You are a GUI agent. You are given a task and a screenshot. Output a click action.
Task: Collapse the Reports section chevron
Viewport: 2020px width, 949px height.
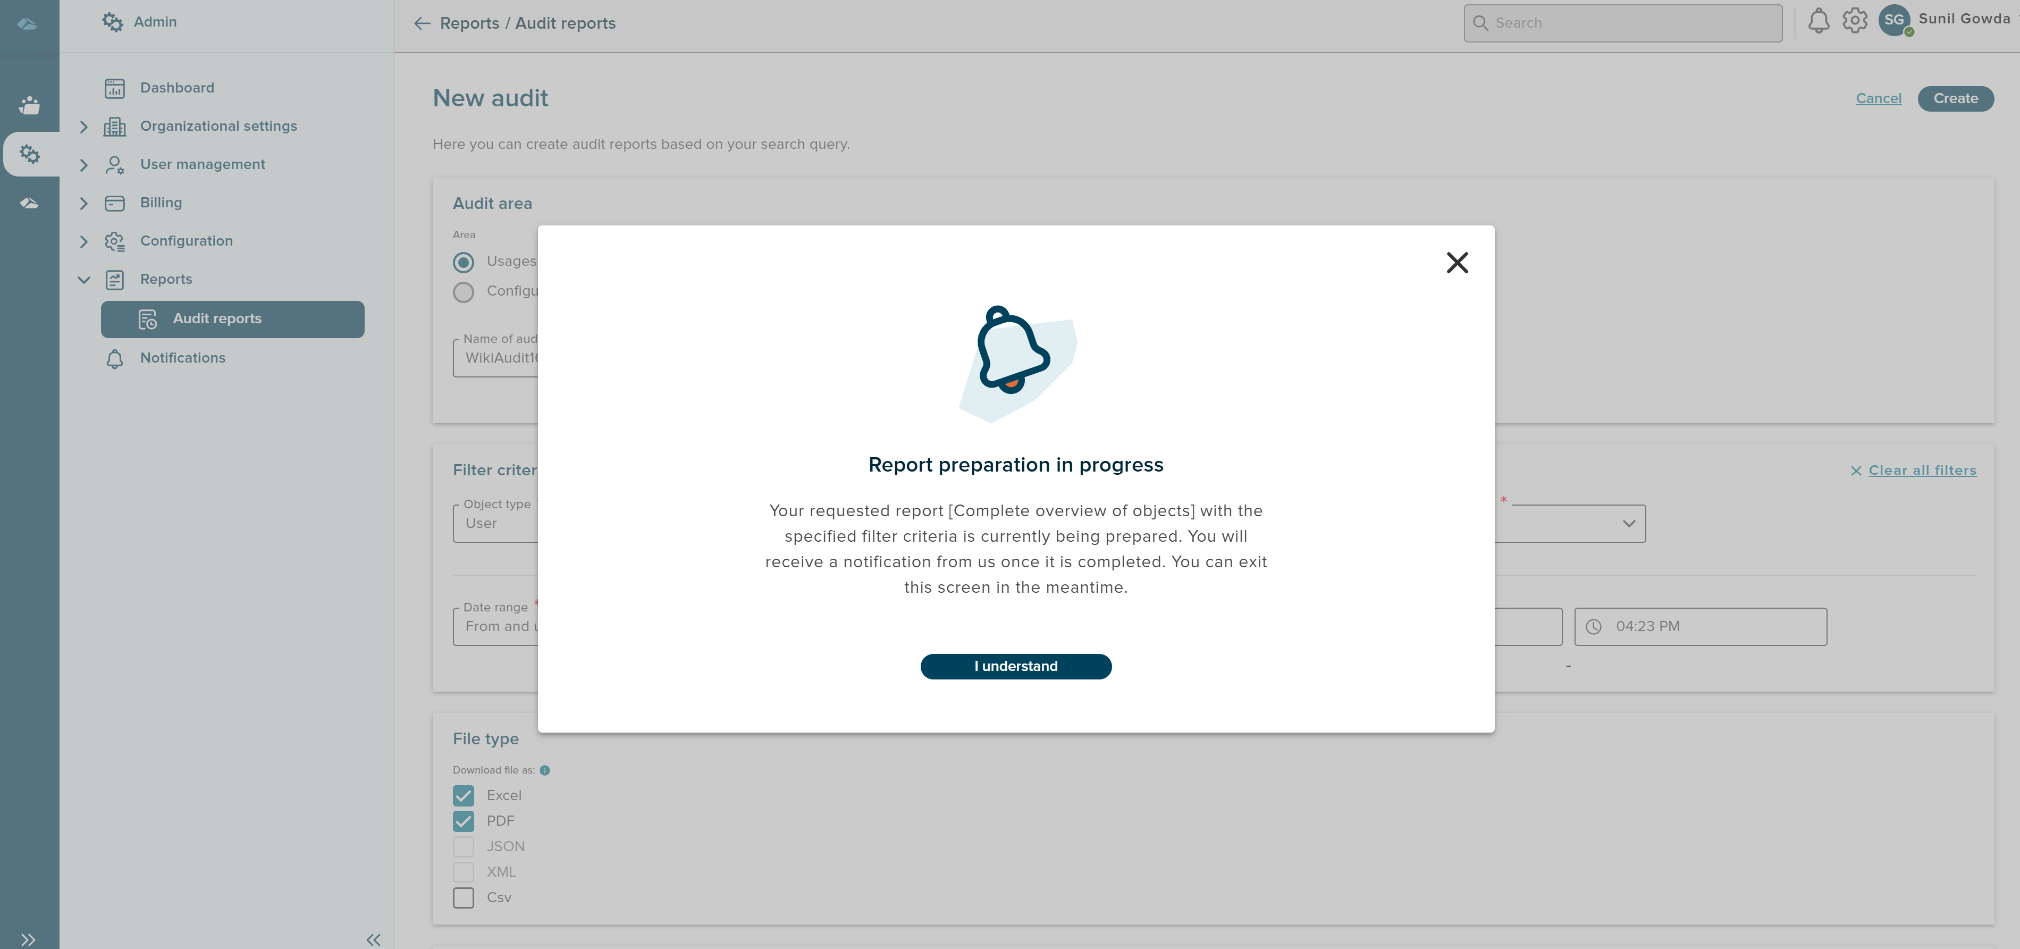pos(84,280)
